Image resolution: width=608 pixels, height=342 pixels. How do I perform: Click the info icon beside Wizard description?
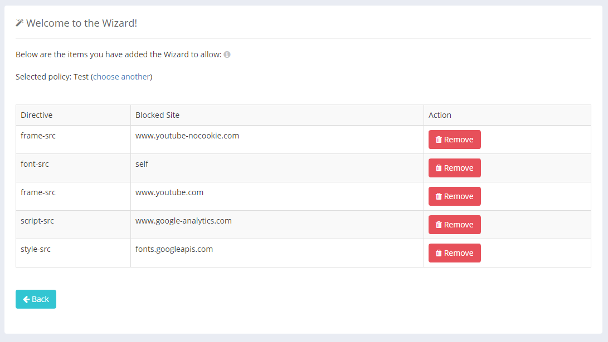tap(227, 54)
